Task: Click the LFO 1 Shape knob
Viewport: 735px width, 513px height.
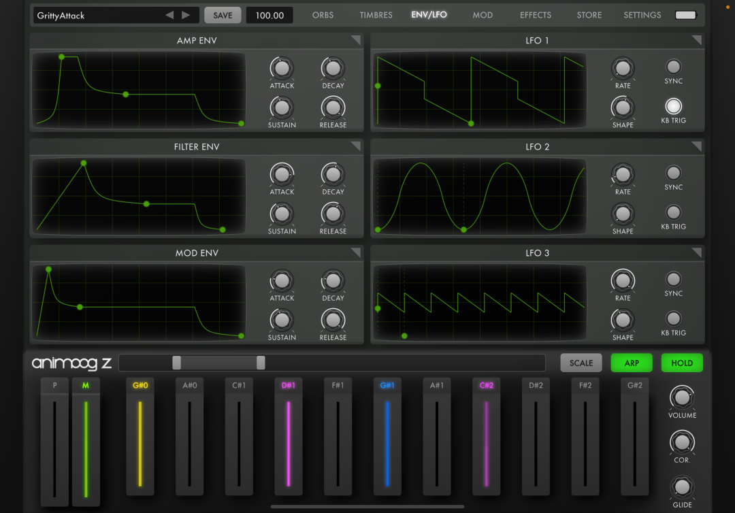Action: click(623, 107)
